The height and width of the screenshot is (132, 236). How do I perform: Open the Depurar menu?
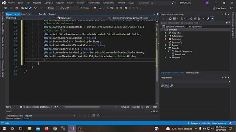60,3
